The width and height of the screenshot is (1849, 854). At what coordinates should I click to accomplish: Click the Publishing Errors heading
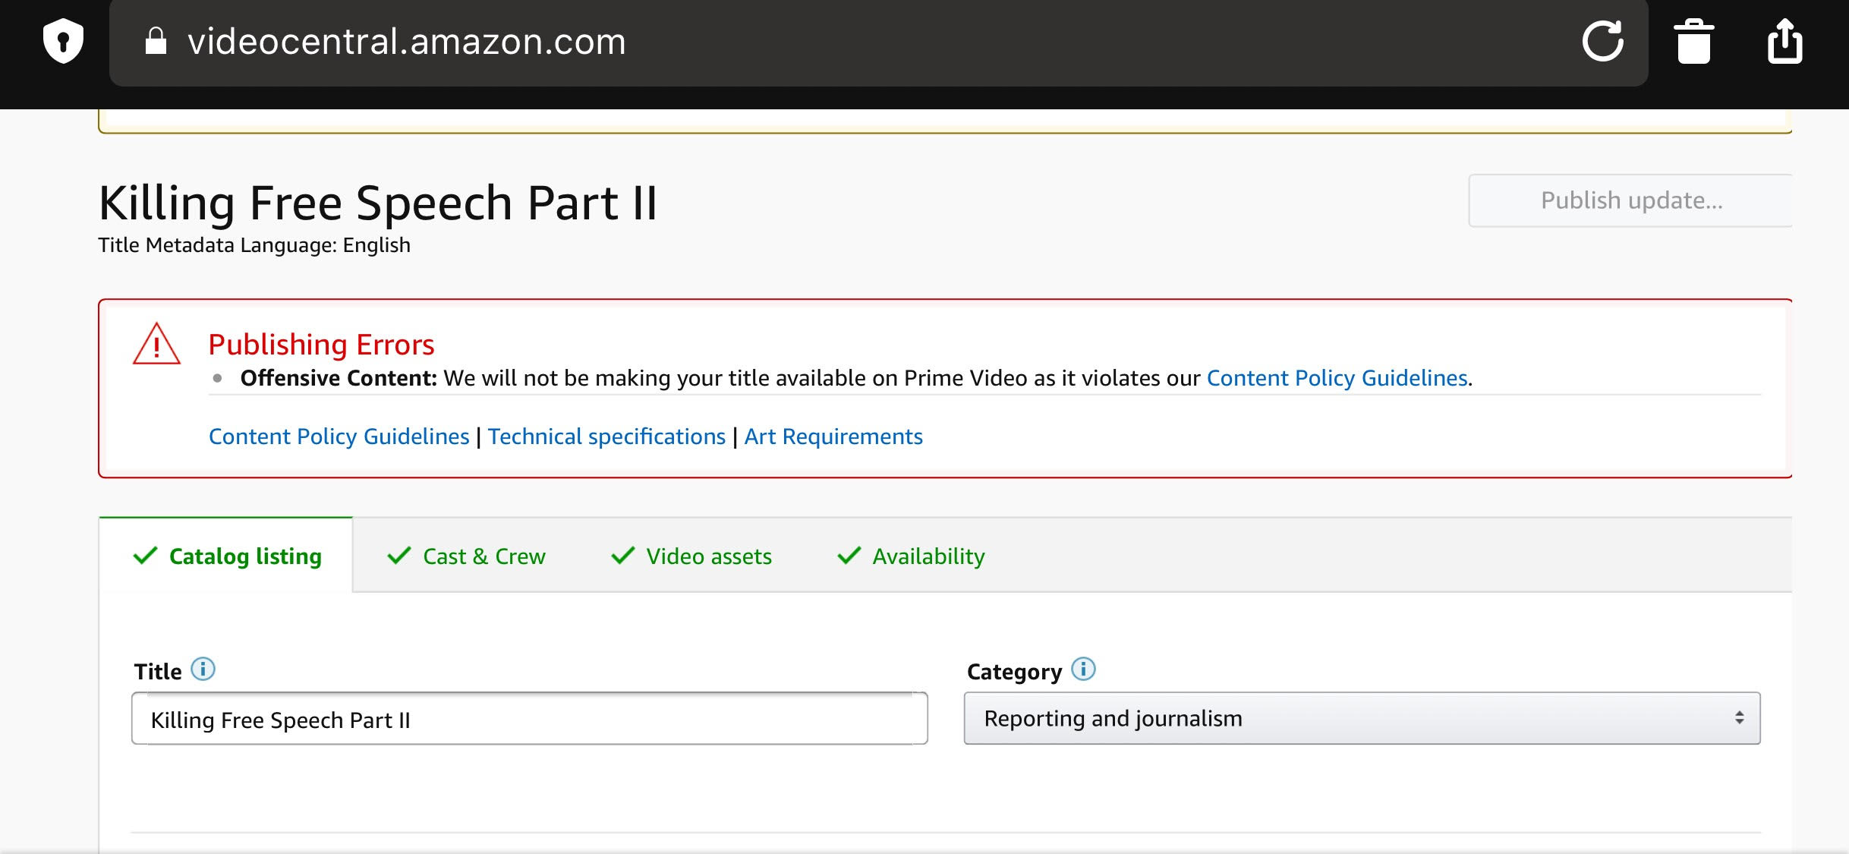(321, 344)
